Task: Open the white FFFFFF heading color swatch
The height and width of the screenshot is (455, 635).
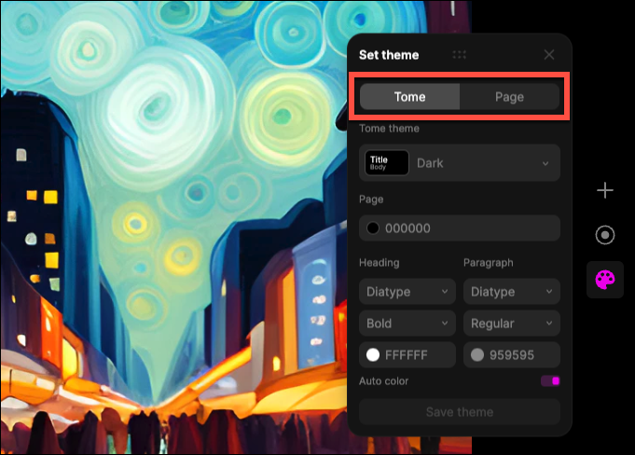Action: 373,355
